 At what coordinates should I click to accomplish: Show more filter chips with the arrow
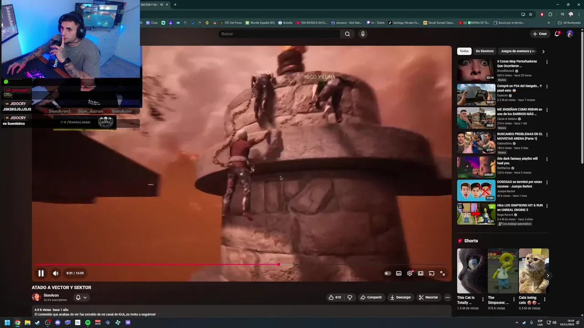tap(543, 51)
